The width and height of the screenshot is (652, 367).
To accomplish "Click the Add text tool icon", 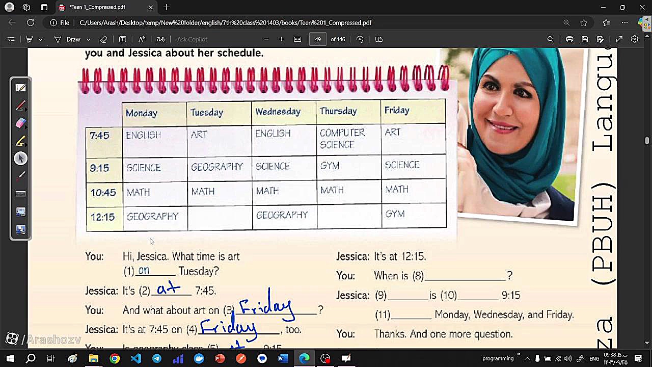I will (x=123, y=39).
